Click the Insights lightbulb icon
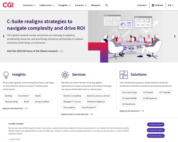The image size is (178, 142). 6,75
